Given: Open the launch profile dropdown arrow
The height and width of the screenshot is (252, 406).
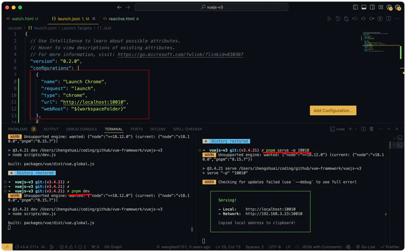Looking at the screenshot, I should coord(356,129).
